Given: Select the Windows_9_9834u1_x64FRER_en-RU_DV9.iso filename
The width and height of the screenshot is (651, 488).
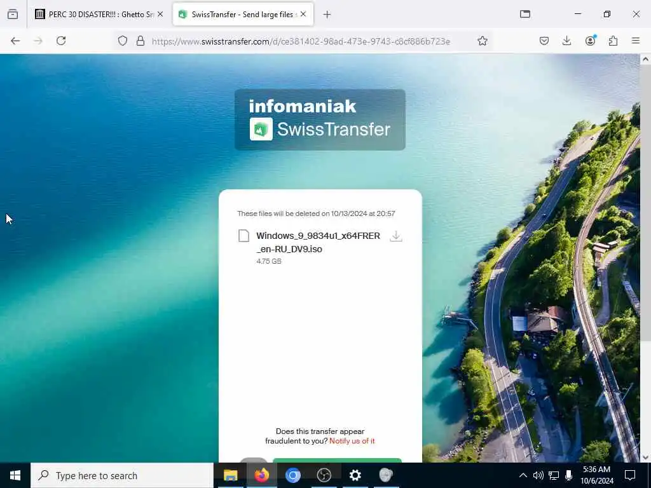Looking at the screenshot, I should coord(318,242).
